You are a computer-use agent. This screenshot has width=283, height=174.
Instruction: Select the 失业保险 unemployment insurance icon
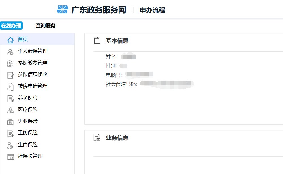click(10, 121)
